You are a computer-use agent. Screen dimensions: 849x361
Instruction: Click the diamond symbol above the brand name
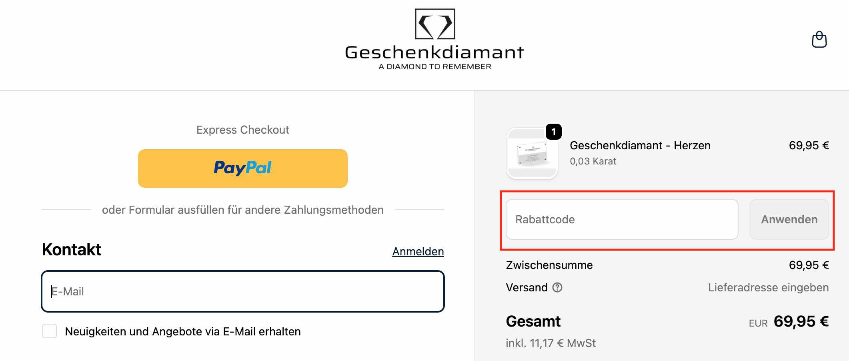pyautogui.click(x=435, y=25)
